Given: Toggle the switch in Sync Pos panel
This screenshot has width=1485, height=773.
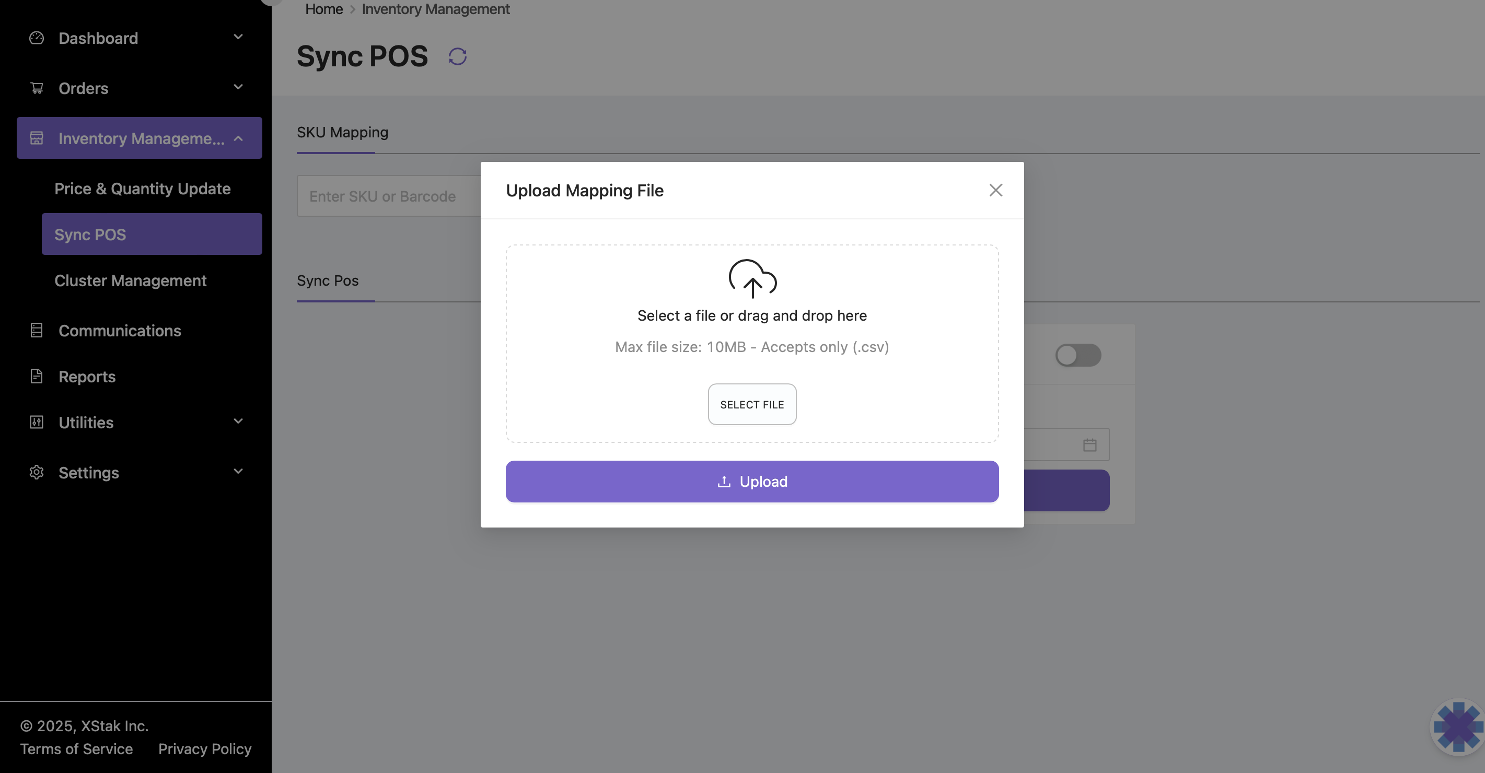Looking at the screenshot, I should tap(1078, 355).
